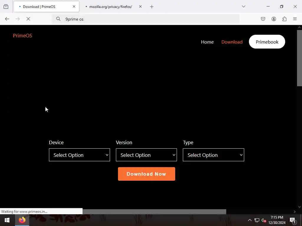Viewport: 302px width, 226px height.
Task: Click the vertical page scrollbar thumb
Action: click(299, 58)
